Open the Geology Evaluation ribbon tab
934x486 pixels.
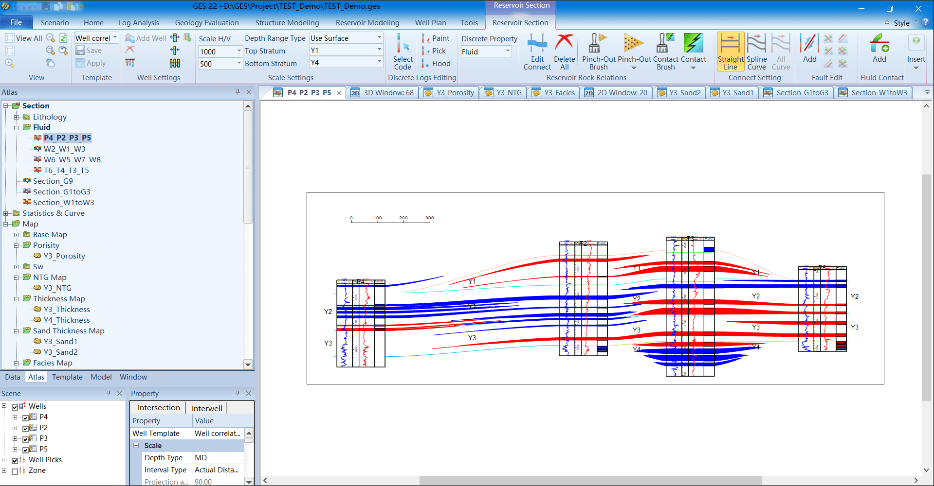point(207,23)
